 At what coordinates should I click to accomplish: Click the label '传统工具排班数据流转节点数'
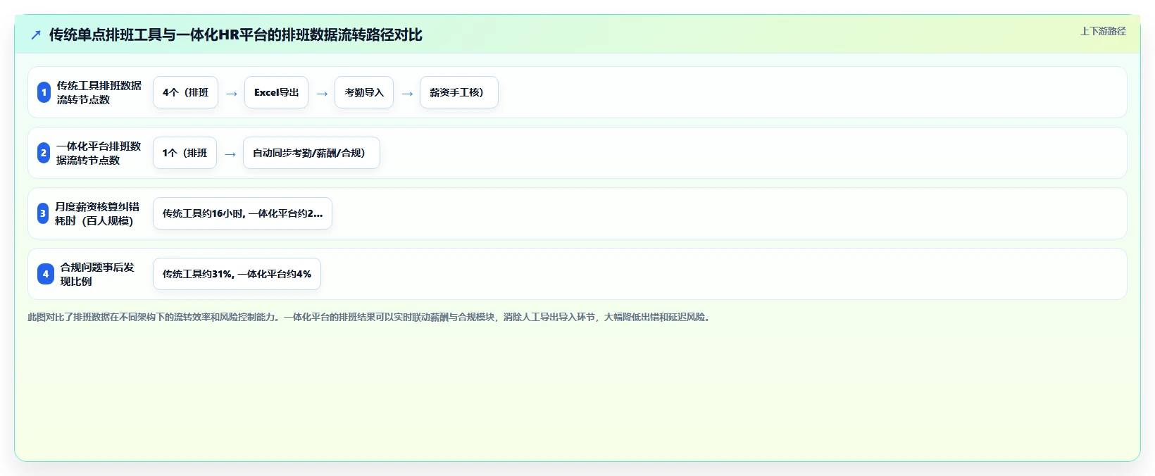[99, 92]
